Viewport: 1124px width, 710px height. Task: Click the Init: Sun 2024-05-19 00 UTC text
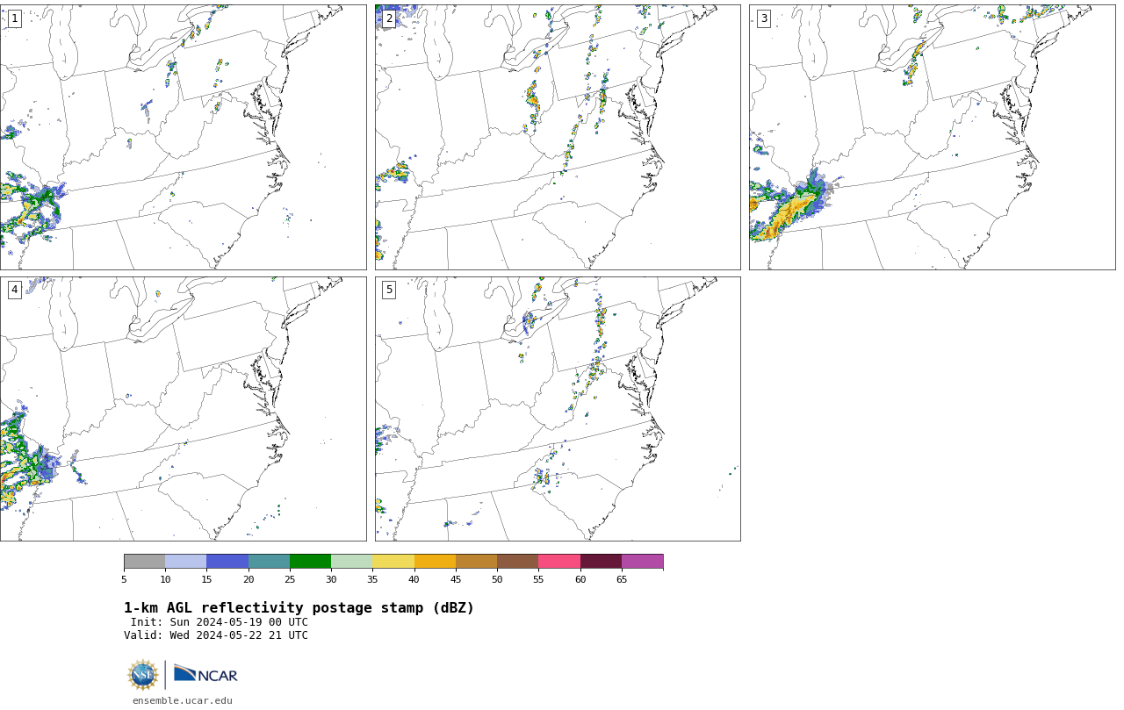coord(220,622)
